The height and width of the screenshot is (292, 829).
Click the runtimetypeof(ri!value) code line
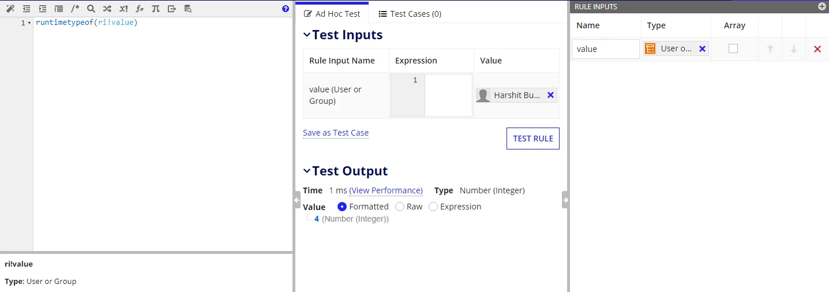87,23
